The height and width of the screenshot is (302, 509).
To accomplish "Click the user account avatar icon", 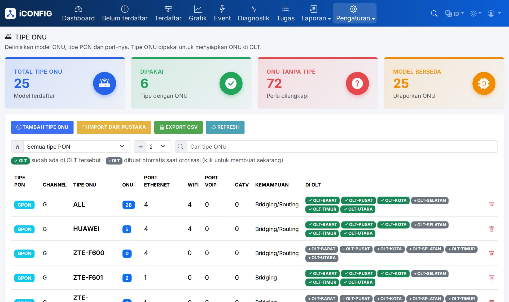I will pyautogui.click(x=491, y=14).
